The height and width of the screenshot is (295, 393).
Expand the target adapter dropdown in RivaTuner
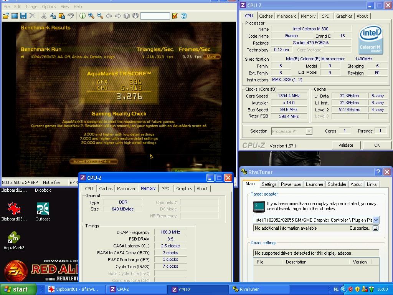click(376, 220)
